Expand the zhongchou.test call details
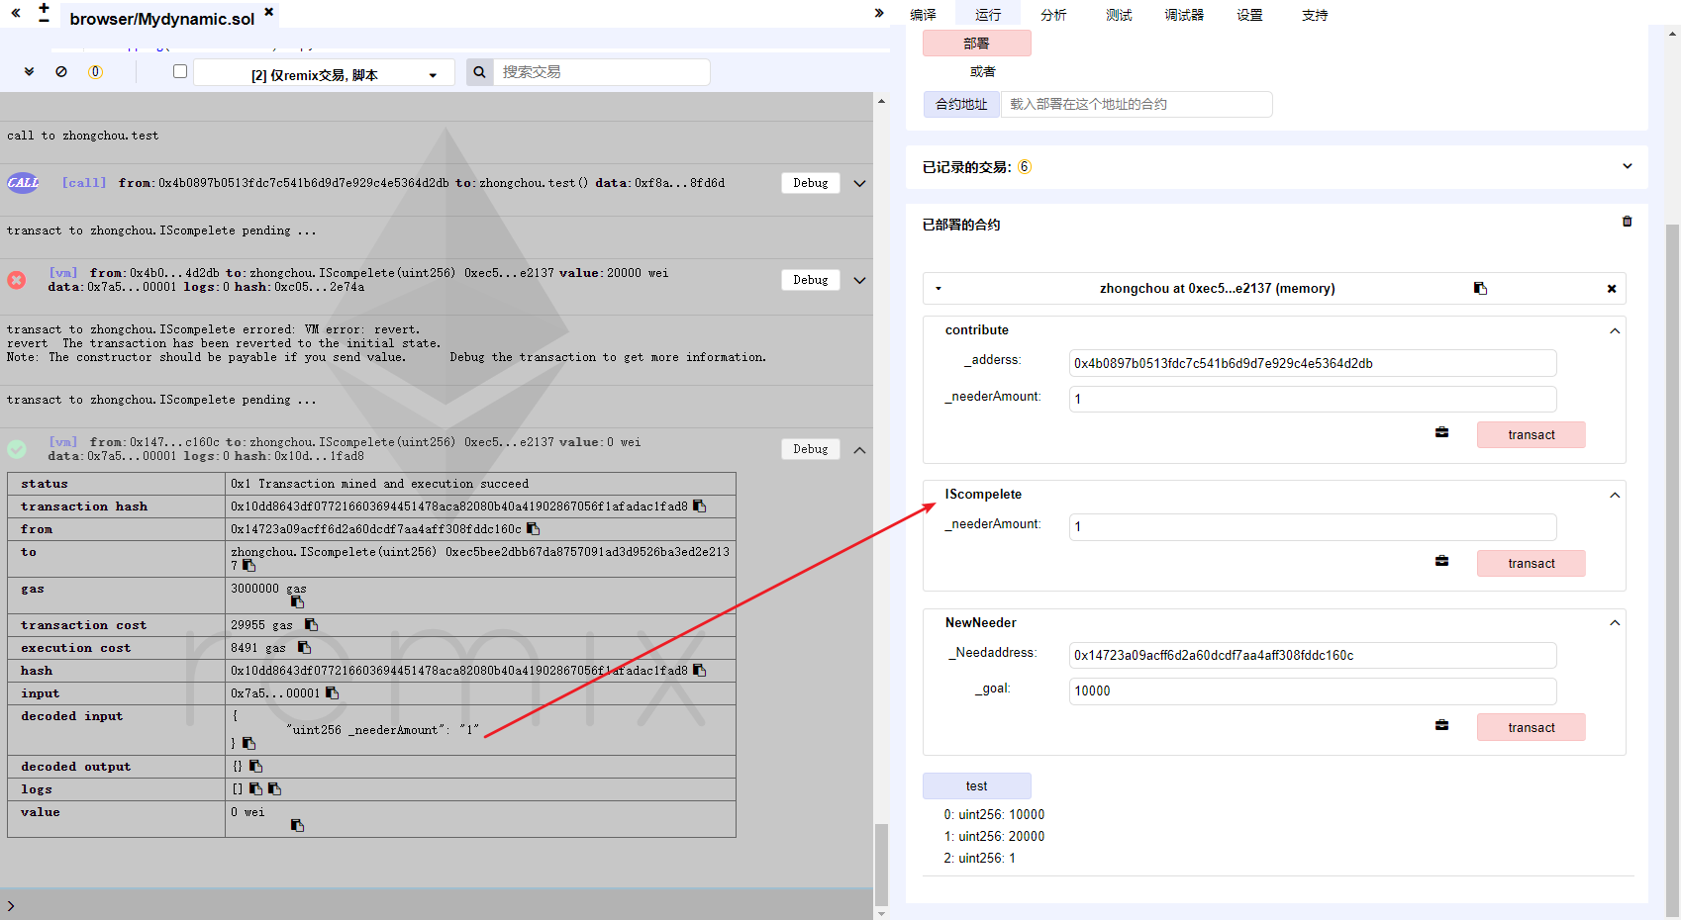The width and height of the screenshot is (1681, 920). click(859, 183)
